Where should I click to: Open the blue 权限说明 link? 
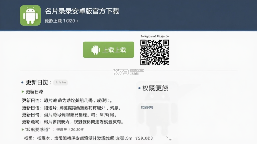click(147, 107)
